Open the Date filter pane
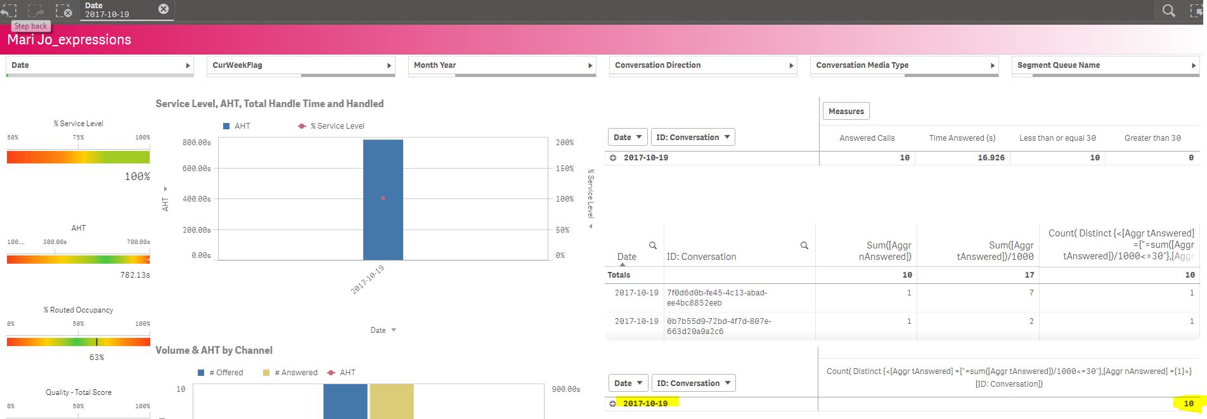The image size is (1207, 419). (x=100, y=65)
